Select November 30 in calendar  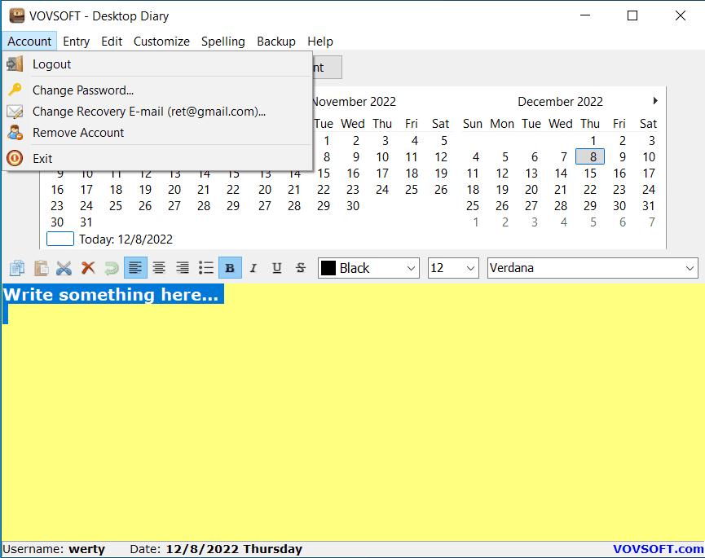[x=353, y=206]
